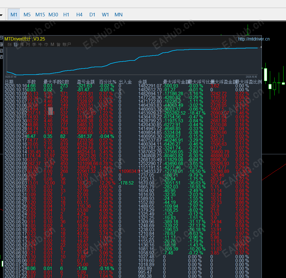Change chart period to H4
The image size is (286, 278).
tap(79, 14)
